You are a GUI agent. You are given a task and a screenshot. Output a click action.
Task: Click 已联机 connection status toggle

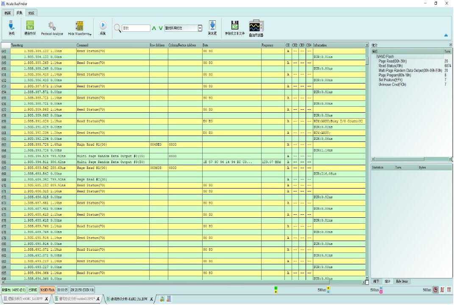pyautogui.click(x=33, y=290)
